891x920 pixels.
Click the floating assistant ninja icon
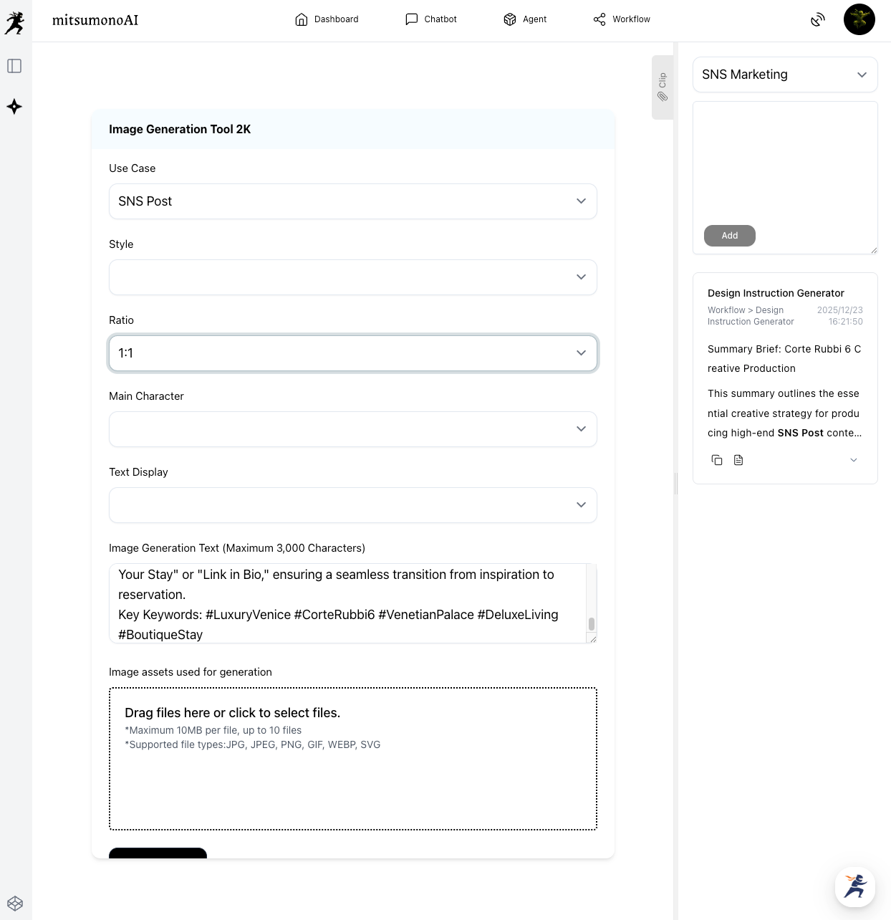coord(854,886)
